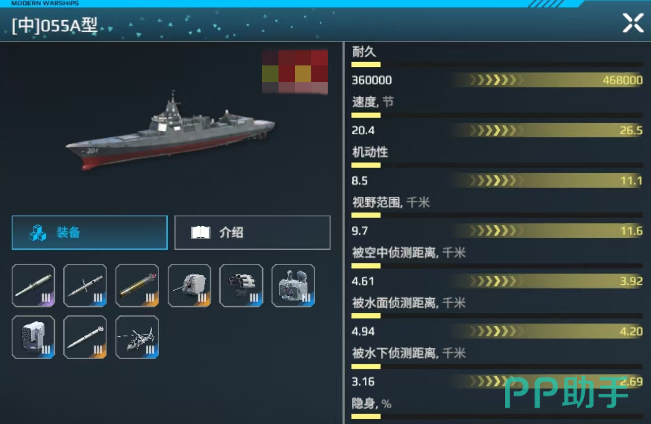Select the purple-tier missile equipment slot
This screenshot has width=651, height=424.
pyautogui.click(x=33, y=285)
